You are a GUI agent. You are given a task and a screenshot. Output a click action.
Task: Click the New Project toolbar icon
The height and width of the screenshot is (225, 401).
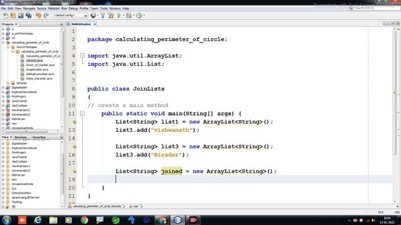click(13, 16)
